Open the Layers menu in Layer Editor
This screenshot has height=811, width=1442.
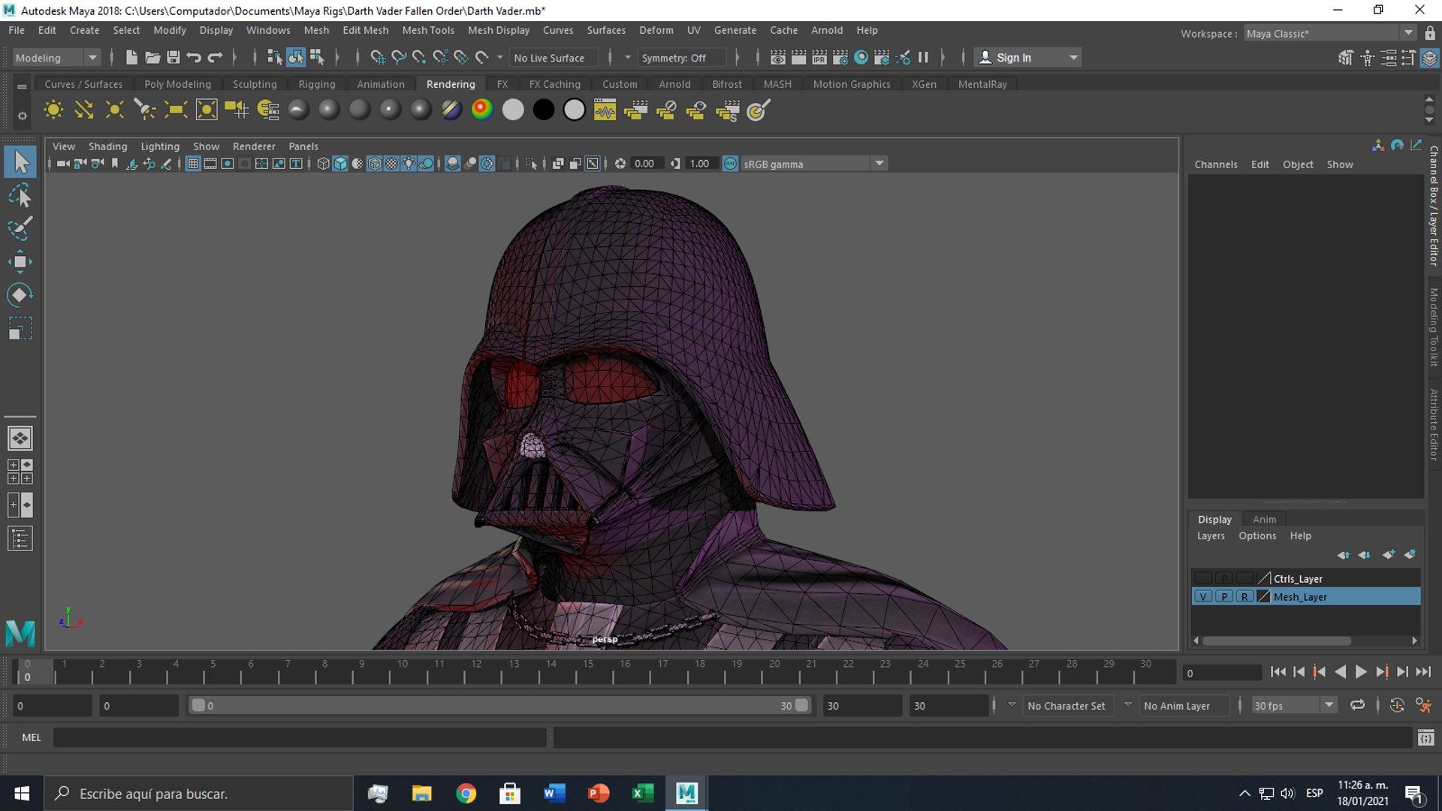click(x=1211, y=535)
